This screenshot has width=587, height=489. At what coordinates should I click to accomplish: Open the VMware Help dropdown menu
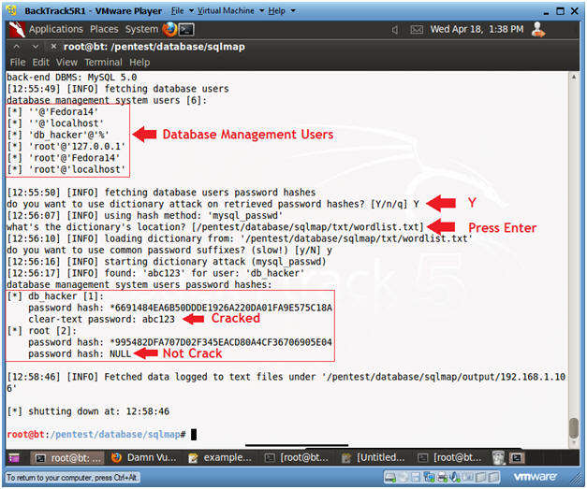click(277, 11)
